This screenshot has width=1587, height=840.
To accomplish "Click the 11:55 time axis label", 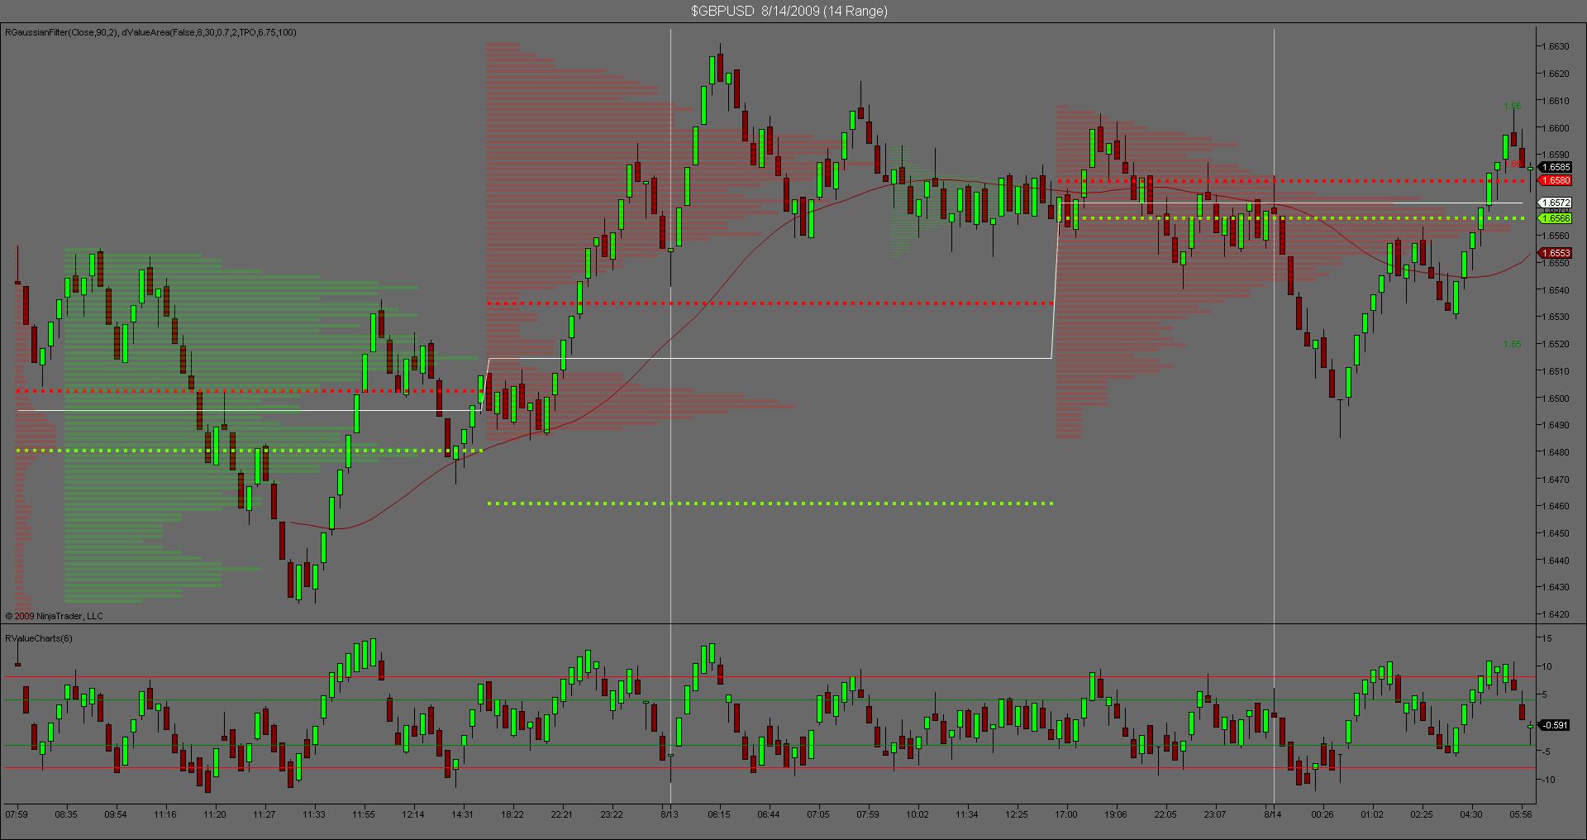I will pos(364,814).
